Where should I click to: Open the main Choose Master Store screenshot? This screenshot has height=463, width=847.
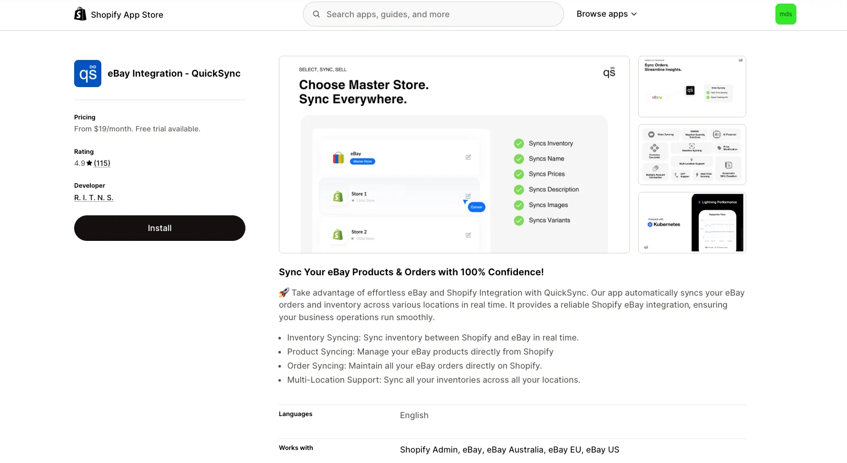(x=454, y=155)
